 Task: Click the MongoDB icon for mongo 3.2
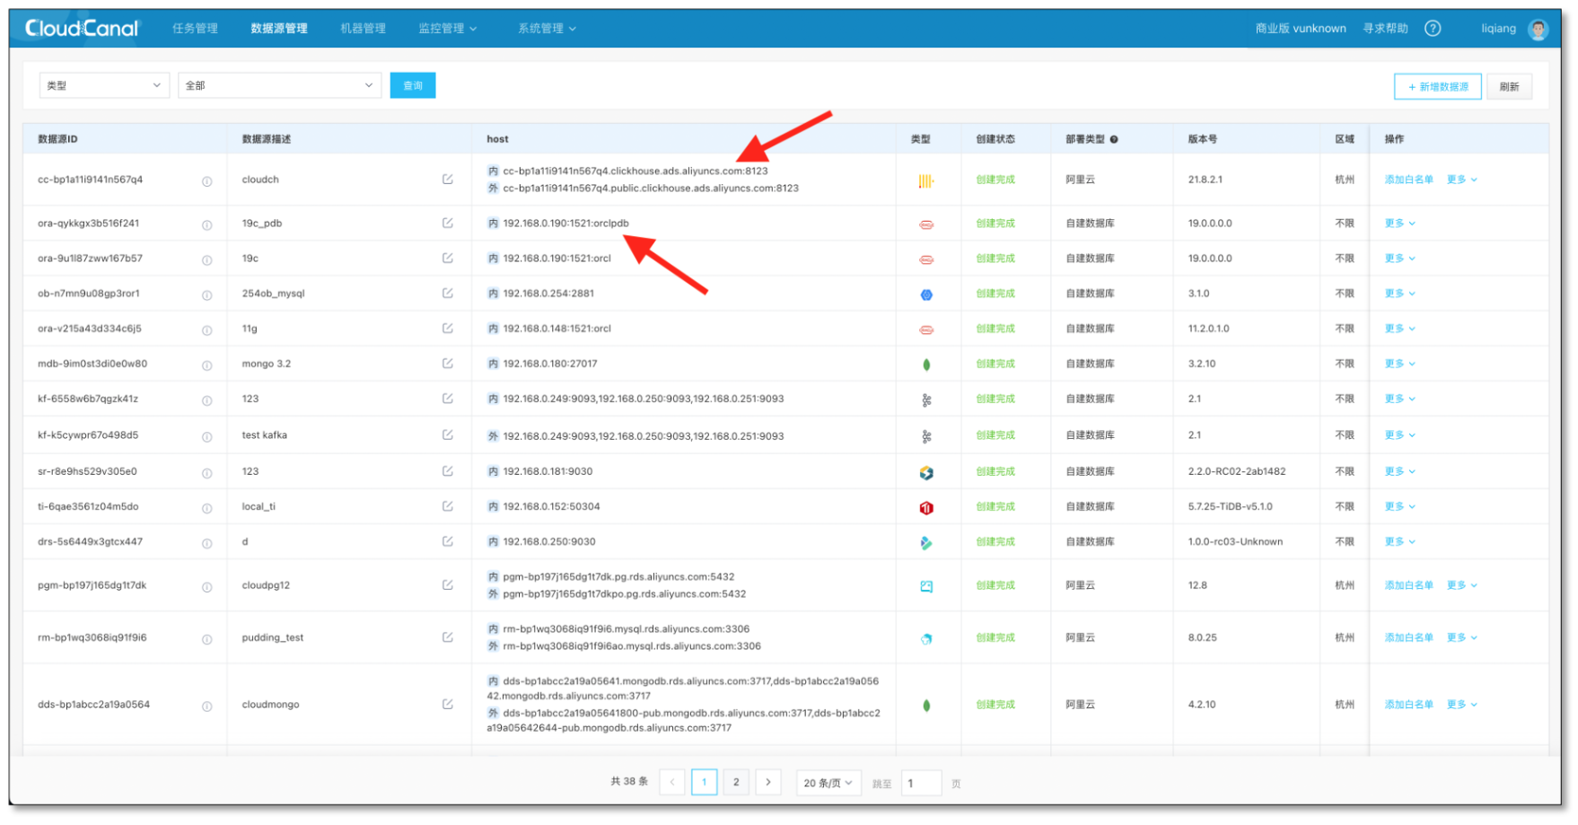pos(928,364)
